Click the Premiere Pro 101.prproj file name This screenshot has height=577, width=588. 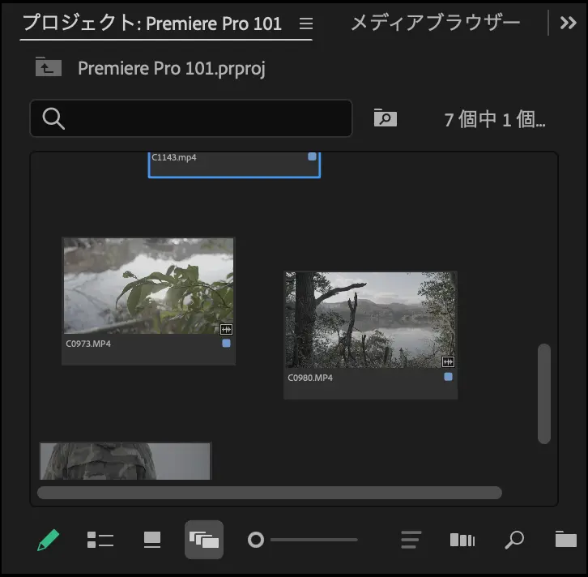[172, 69]
